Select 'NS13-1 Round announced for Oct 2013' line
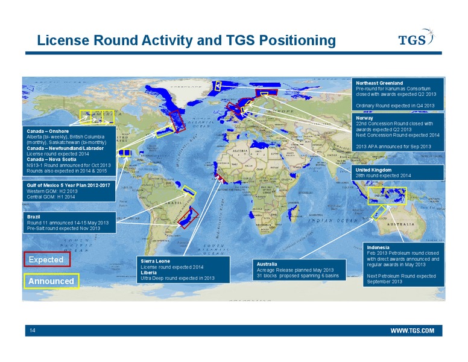The height and width of the screenshot is (362, 468). 69,165
